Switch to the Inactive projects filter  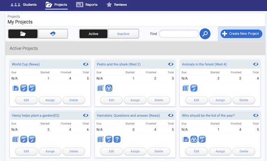(123, 34)
